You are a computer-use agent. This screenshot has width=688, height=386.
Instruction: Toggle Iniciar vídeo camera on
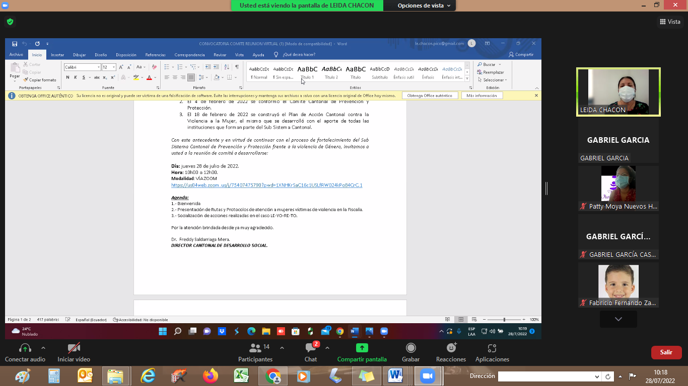(74, 348)
